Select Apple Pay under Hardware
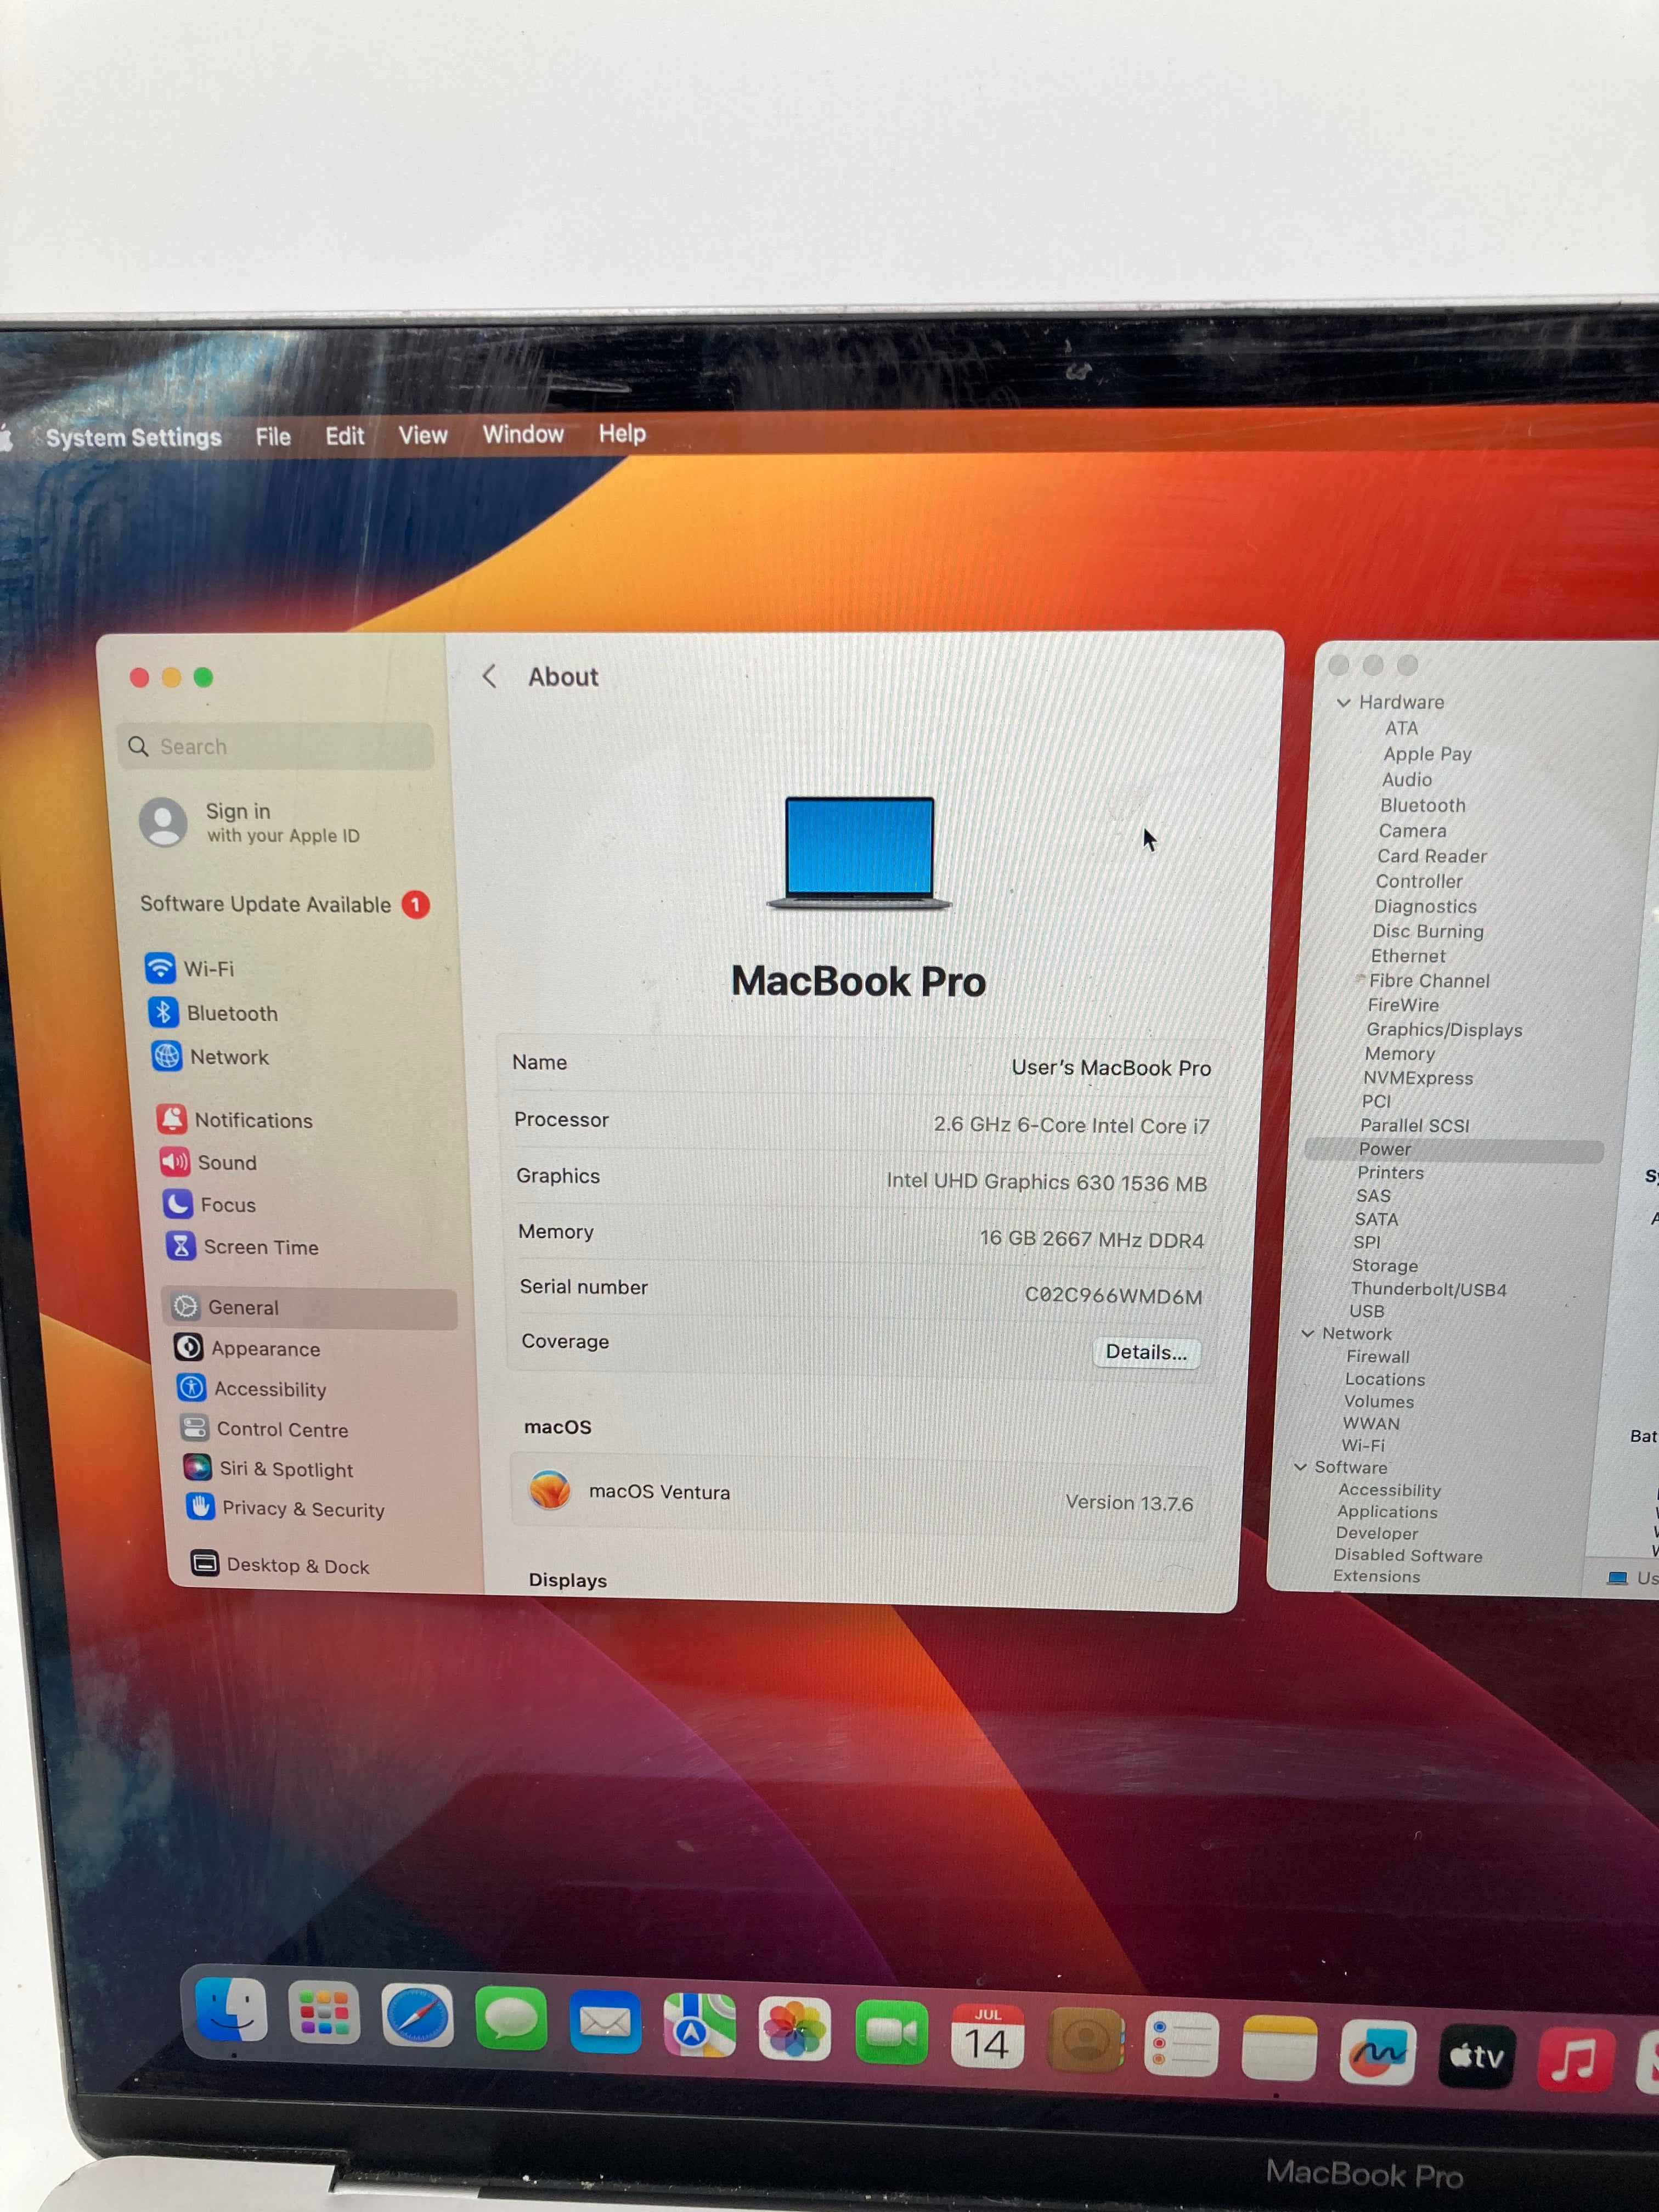Image resolution: width=1659 pixels, height=2212 pixels. coord(1427,754)
